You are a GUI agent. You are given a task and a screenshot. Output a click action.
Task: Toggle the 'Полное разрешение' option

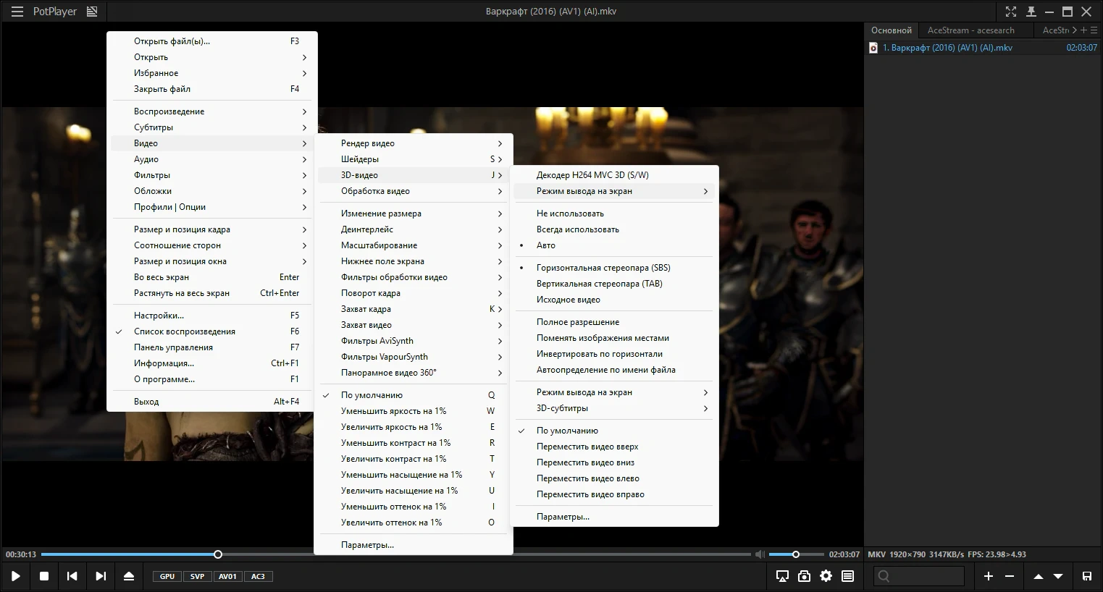(614, 322)
